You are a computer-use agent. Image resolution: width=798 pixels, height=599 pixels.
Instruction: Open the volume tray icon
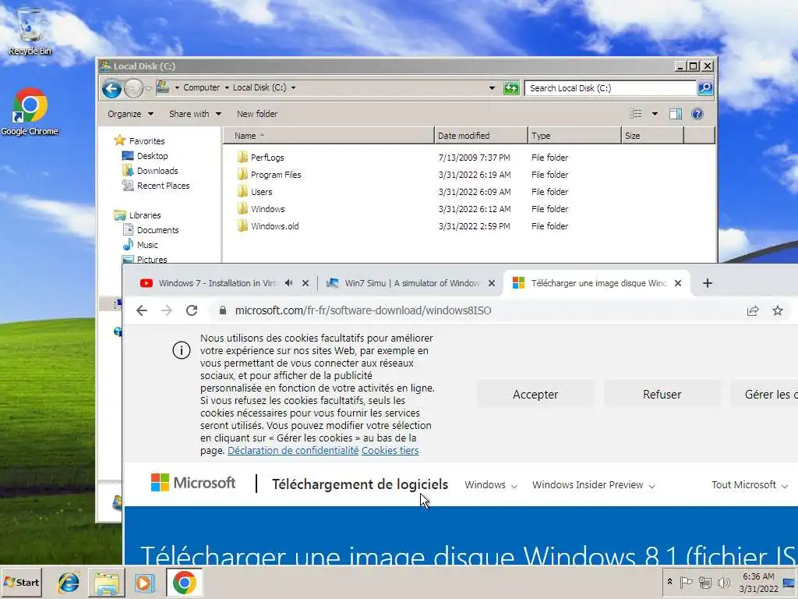point(723,582)
